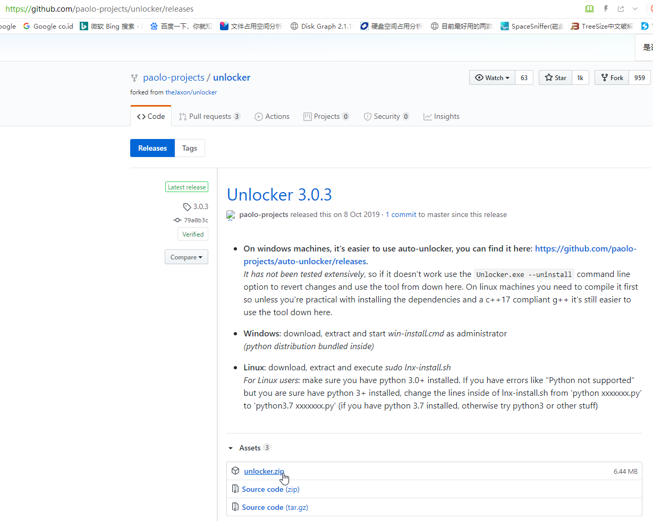
Task: Switch to the Pull requests tab
Action: (x=210, y=116)
